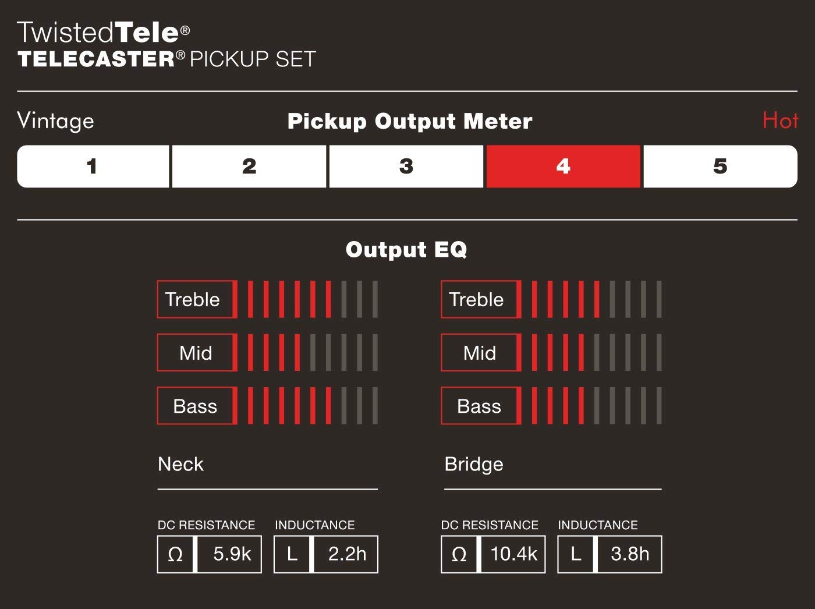Image resolution: width=815 pixels, height=609 pixels.
Task: Click the bridge Treble label box
Action: (480, 299)
